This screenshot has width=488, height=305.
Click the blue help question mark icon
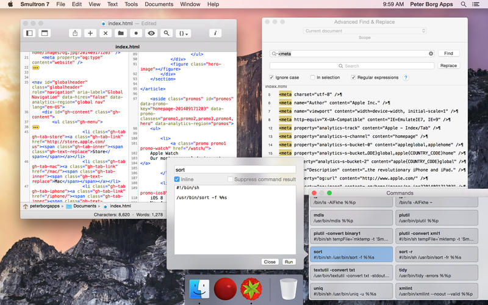pyautogui.click(x=406, y=77)
